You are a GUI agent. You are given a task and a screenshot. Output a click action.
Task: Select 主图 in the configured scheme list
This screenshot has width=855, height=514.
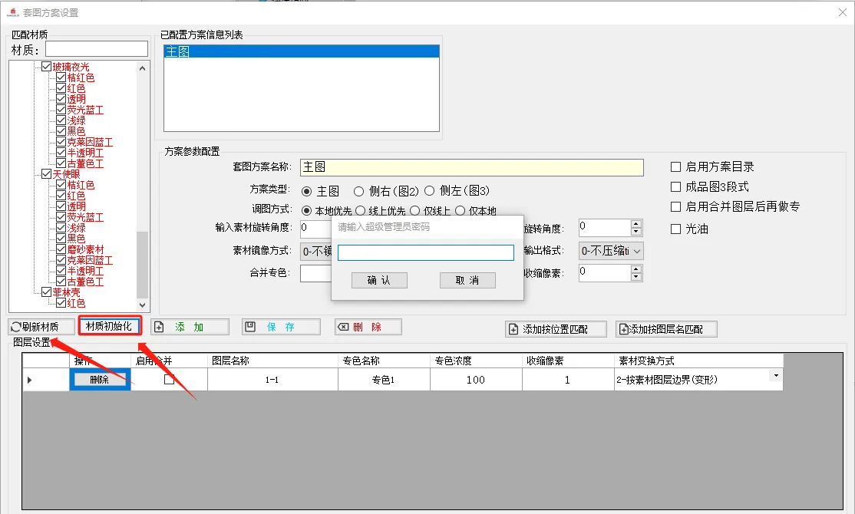tap(301, 52)
